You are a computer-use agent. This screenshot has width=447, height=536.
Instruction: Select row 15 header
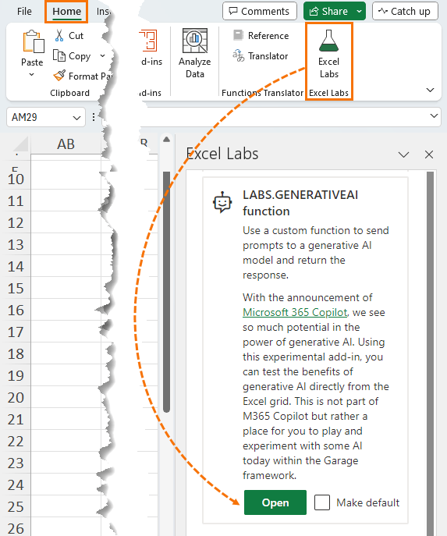tap(16, 288)
